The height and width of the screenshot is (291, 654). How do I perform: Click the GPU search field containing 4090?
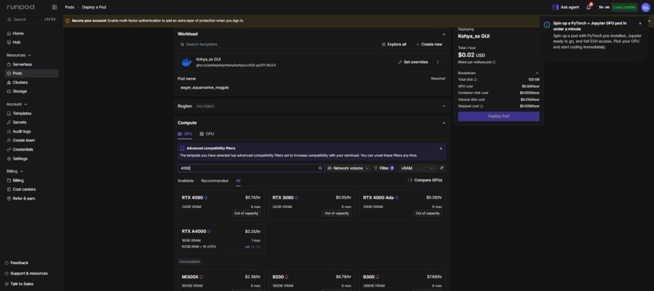(251, 168)
